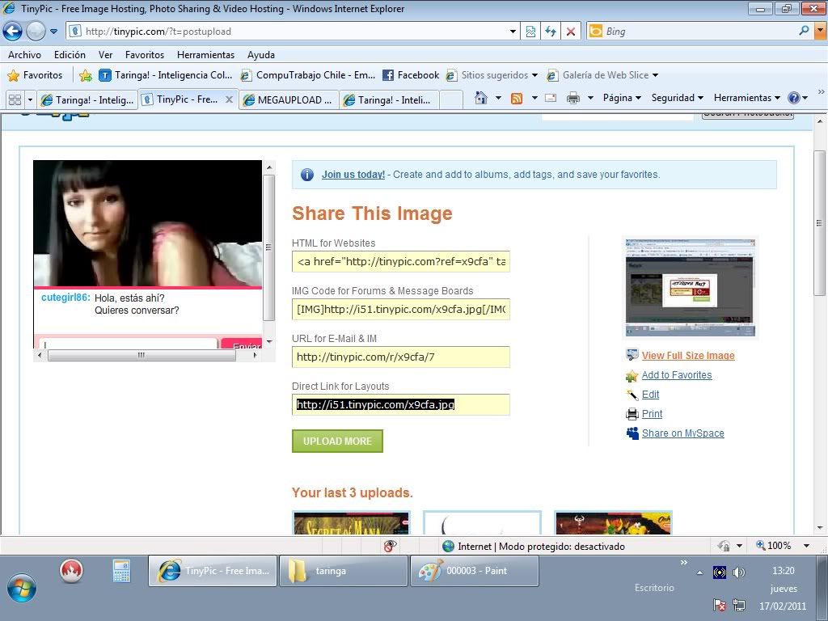Click the browser Forward arrow button
The height and width of the screenshot is (621, 828).
tap(36, 32)
